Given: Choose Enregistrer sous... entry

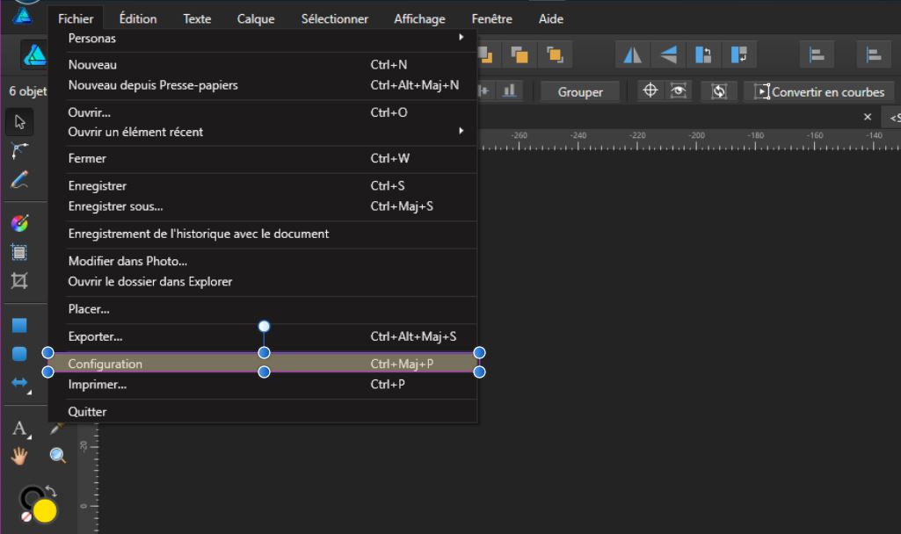Looking at the screenshot, I should tap(265, 206).
